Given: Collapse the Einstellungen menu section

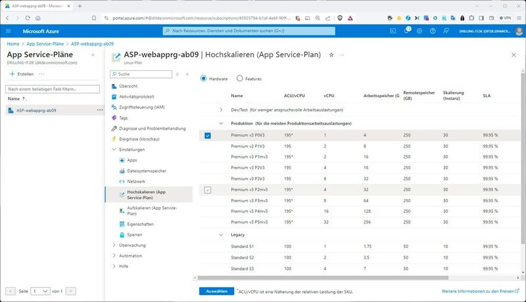Looking at the screenshot, I should pyautogui.click(x=114, y=149).
